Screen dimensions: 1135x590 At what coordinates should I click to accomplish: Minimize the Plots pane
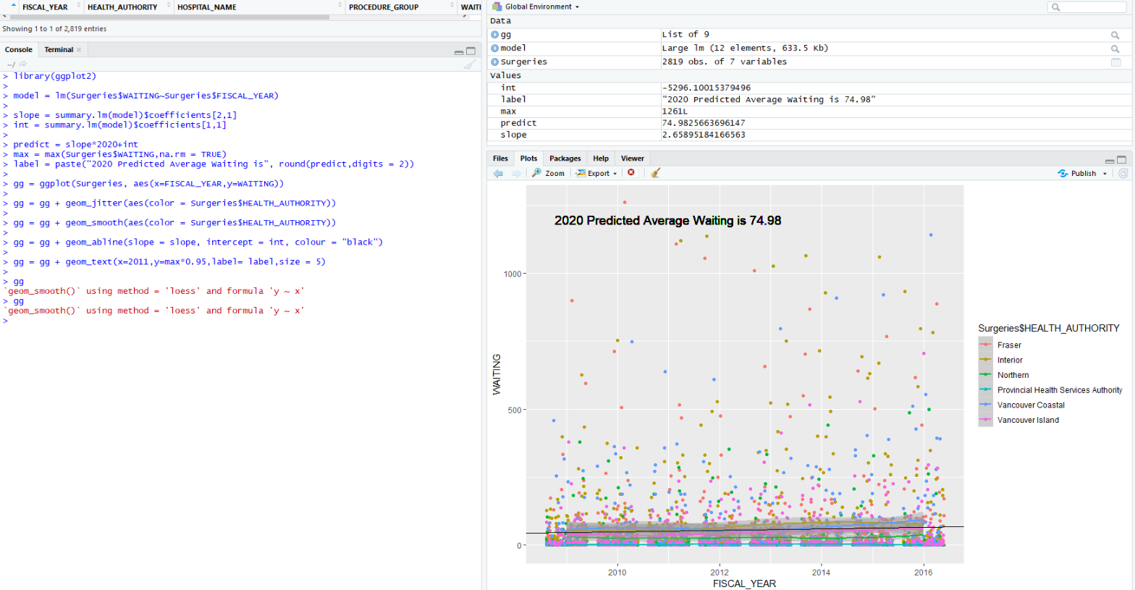click(1110, 160)
